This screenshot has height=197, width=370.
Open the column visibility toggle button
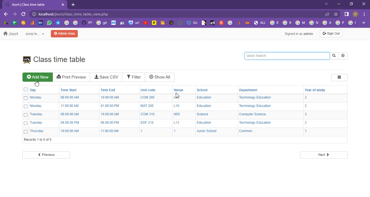pyautogui.click(x=339, y=78)
